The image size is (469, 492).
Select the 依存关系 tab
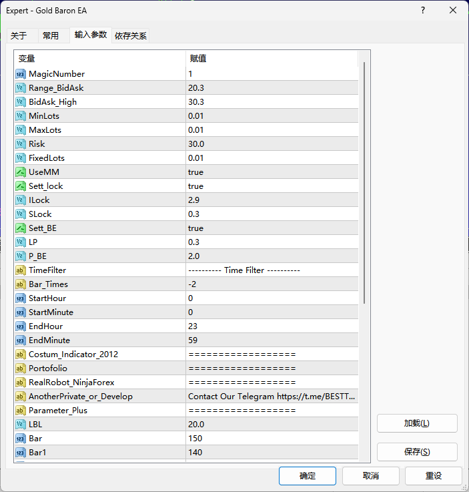131,36
